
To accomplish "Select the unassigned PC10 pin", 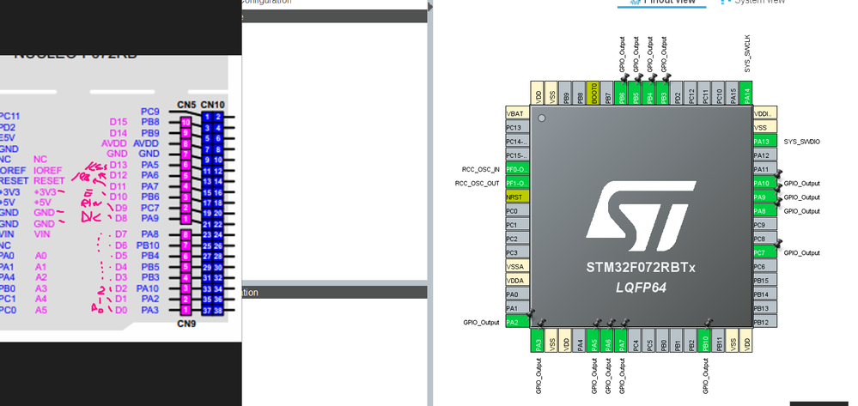I will click(719, 94).
